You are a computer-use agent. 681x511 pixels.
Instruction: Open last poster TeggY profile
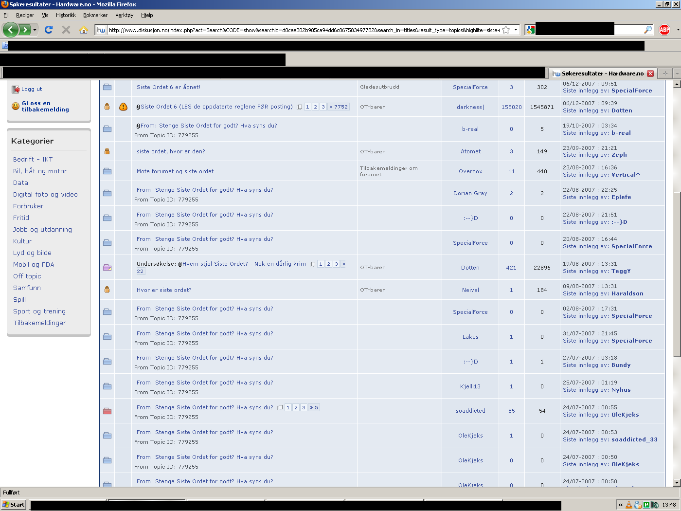621,271
